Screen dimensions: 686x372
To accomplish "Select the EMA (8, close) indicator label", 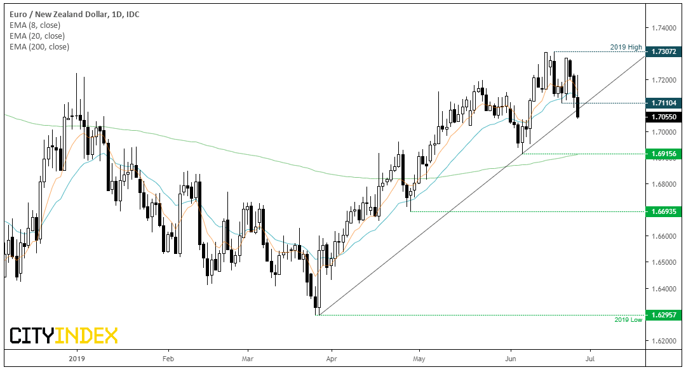I will 35,25.
